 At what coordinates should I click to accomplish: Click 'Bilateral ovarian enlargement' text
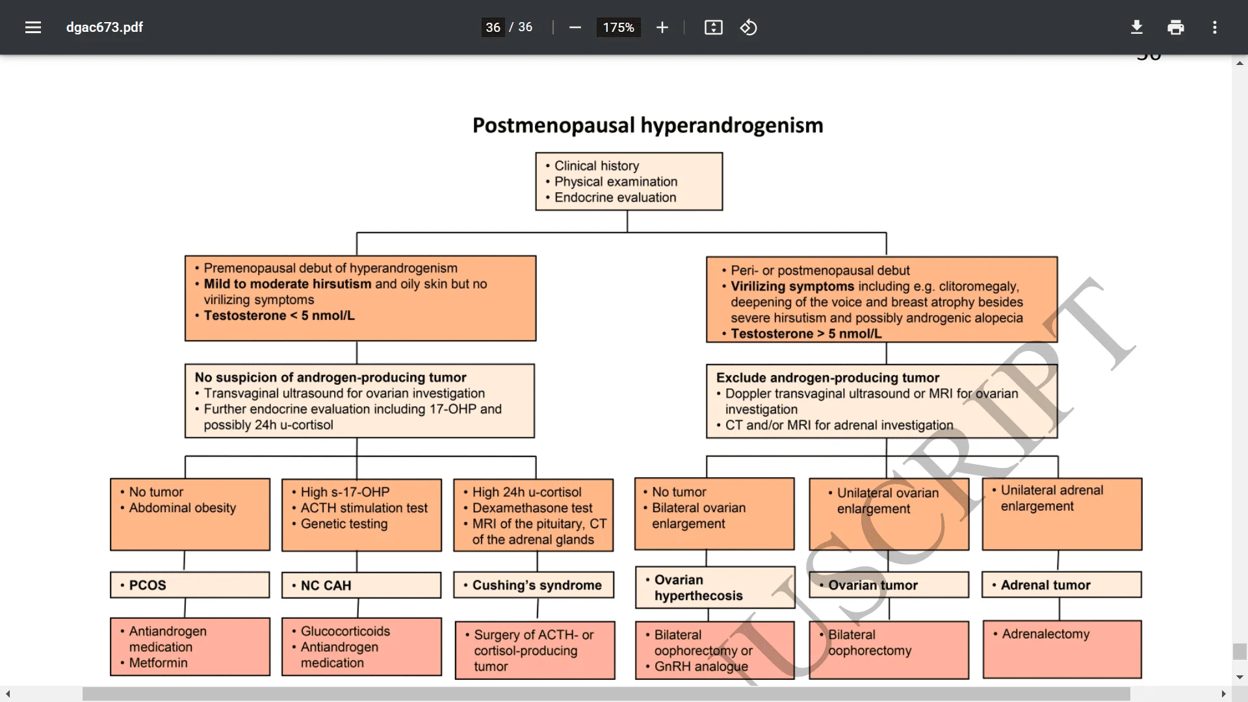point(699,515)
